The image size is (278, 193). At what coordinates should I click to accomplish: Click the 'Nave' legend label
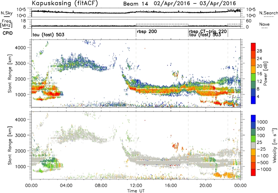pyautogui.click(x=264, y=24)
